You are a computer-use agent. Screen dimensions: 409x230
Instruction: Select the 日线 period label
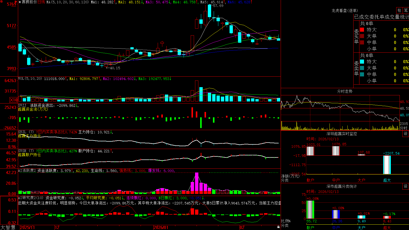click(41, 2)
